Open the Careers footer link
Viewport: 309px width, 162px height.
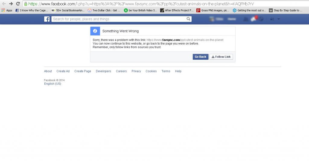tap(121, 71)
